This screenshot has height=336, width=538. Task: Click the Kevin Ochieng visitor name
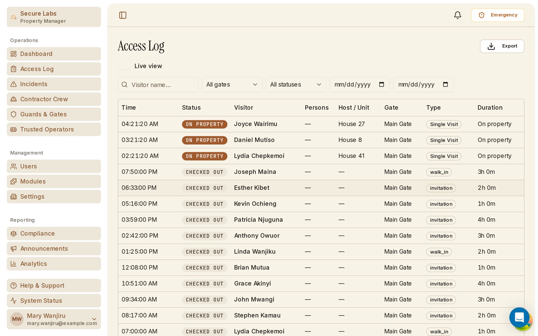click(255, 204)
